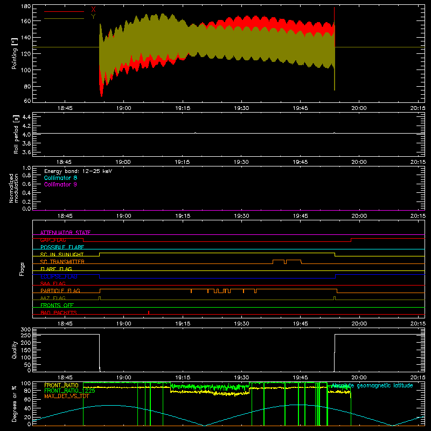The image size is (431, 431).
Task: Click the yellow FRONT_RATIO legend text
Action: [61, 385]
